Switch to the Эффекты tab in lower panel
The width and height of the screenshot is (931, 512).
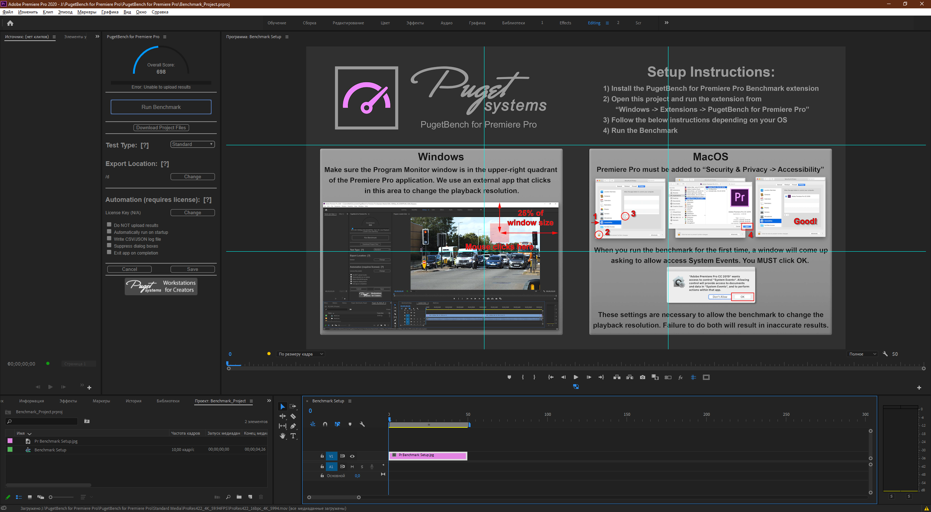68,401
